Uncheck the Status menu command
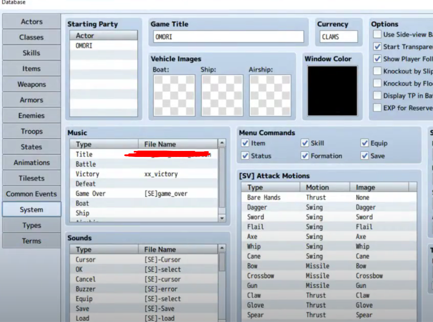Image resolution: width=433 pixels, height=322 pixels. pos(245,156)
